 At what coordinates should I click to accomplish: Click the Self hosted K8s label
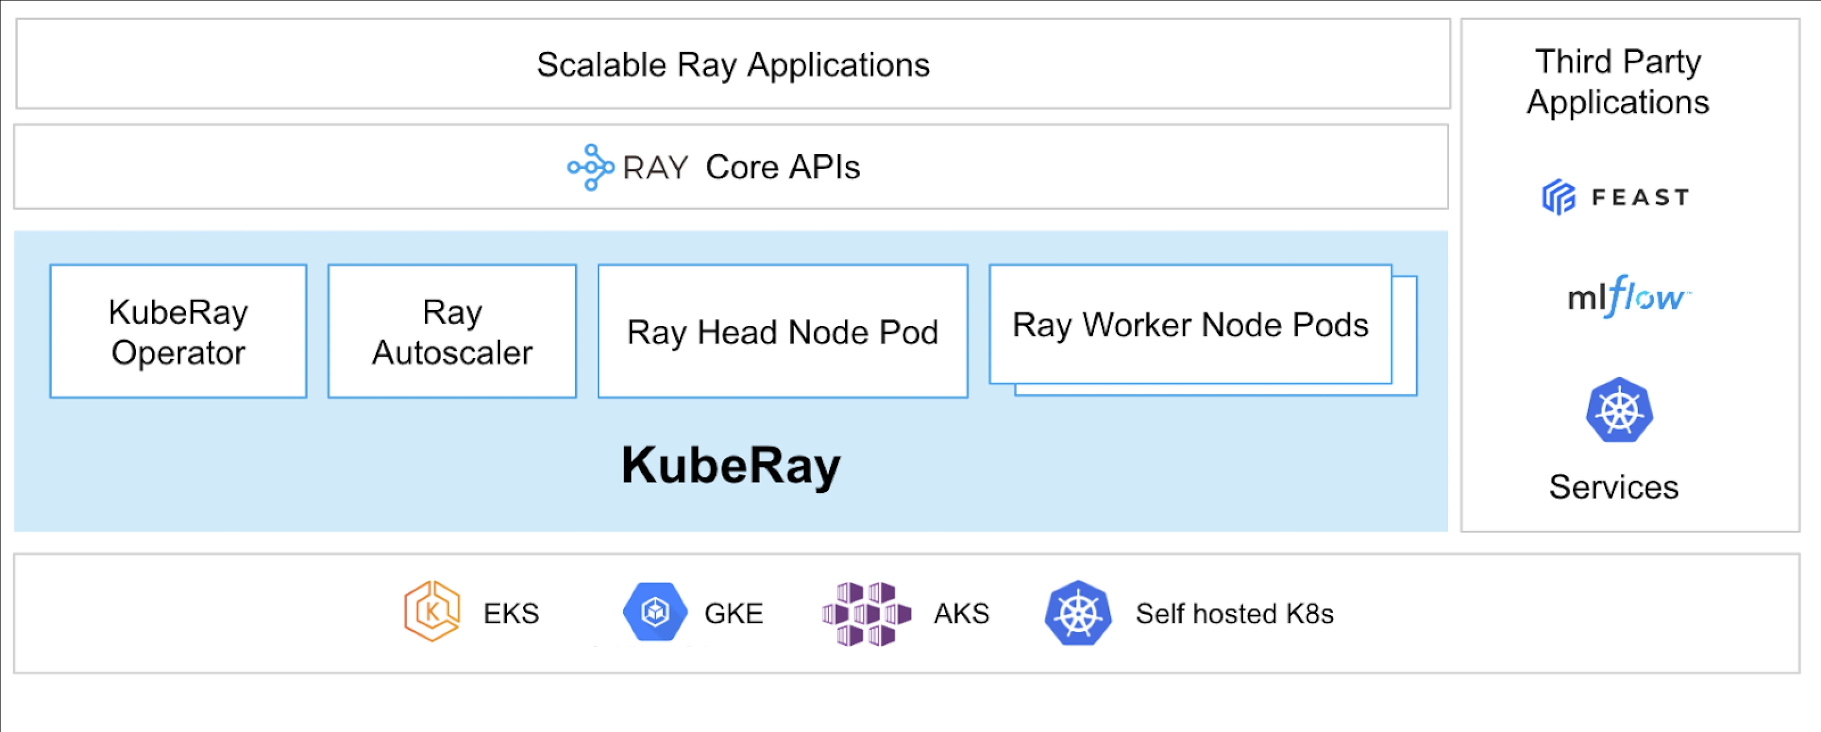1234,613
